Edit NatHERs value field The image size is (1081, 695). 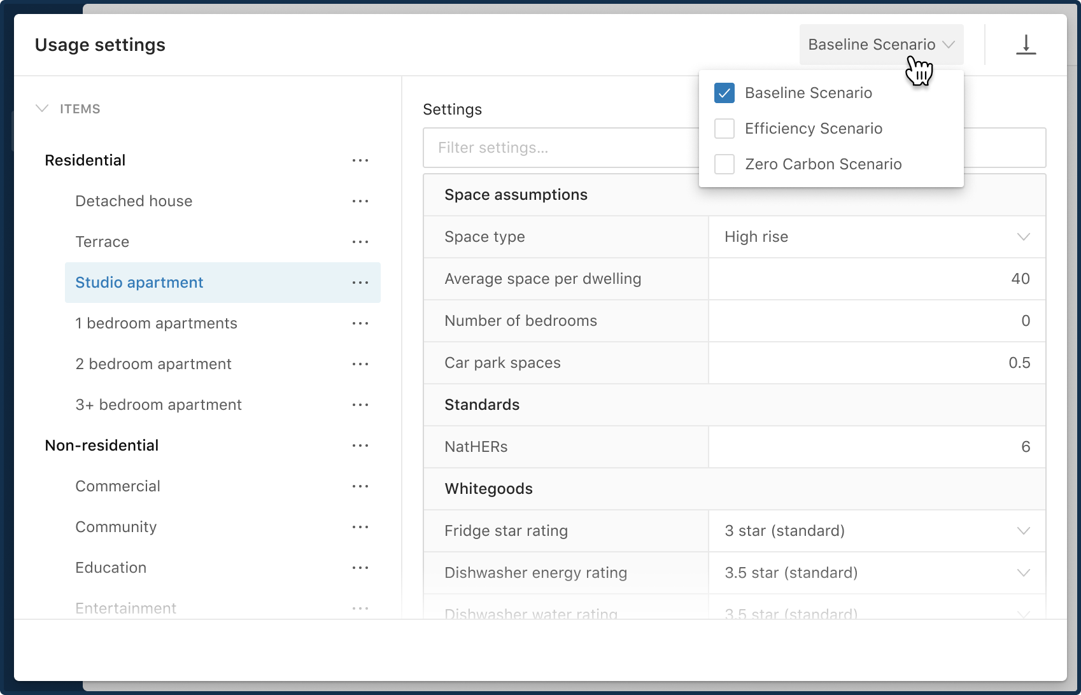tap(877, 447)
